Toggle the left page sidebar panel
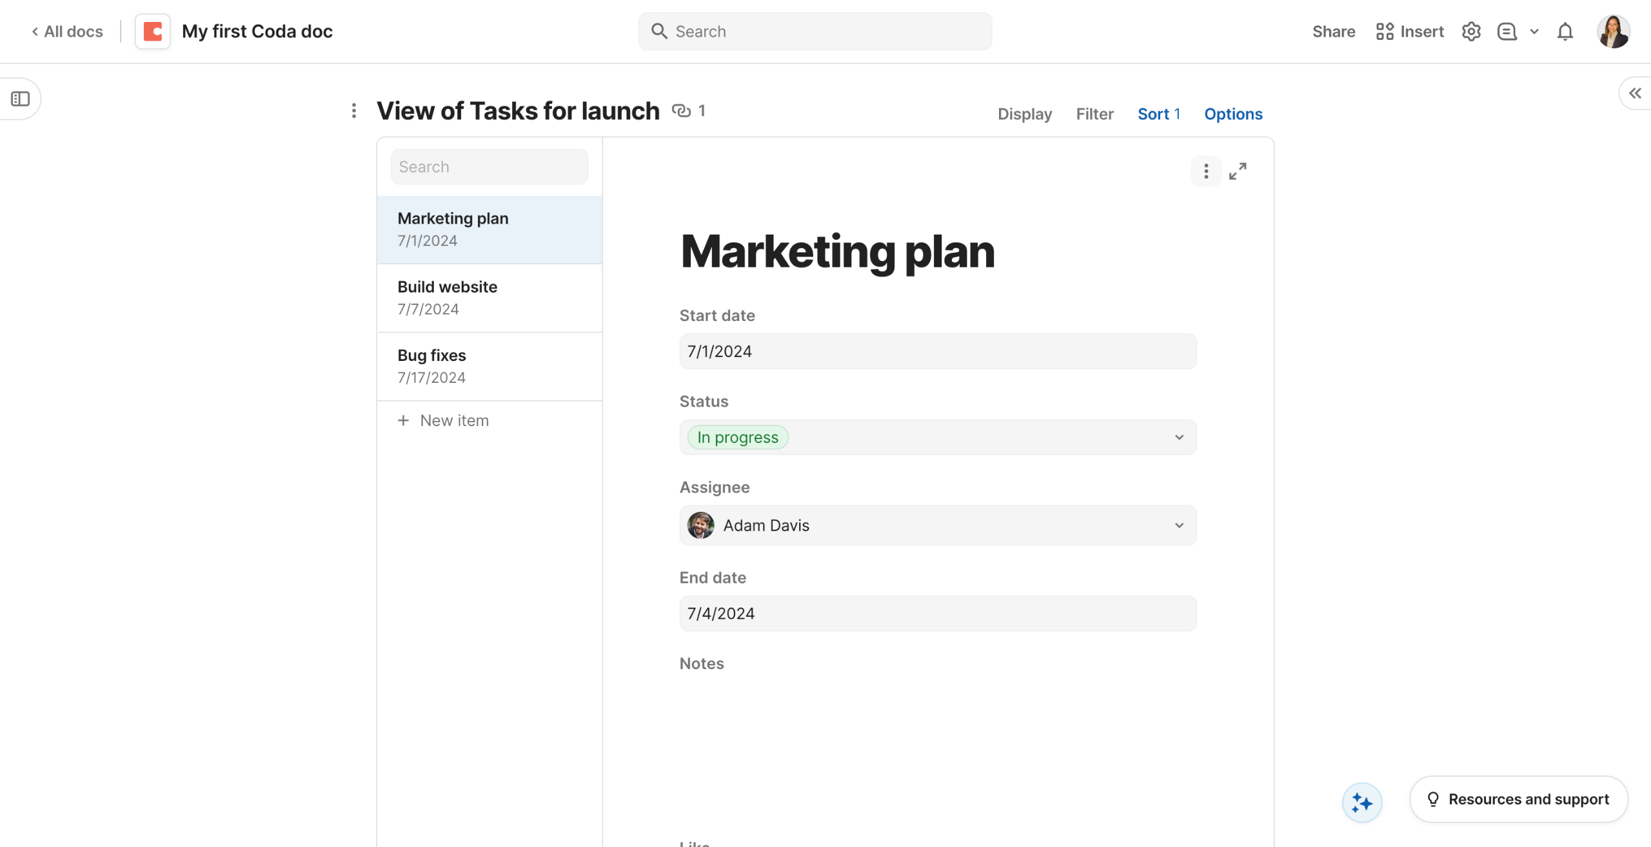Viewport: 1651px width, 847px height. [x=21, y=99]
